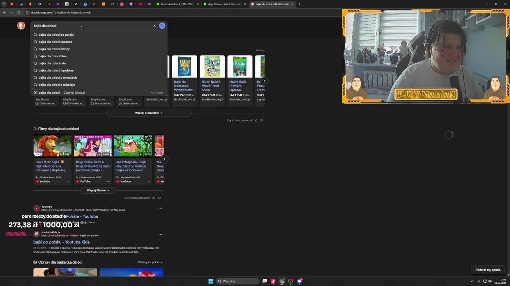This screenshot has height=286, width=510.
Task: Open the tab search dropdown arrow
Action: coord(4,4)
